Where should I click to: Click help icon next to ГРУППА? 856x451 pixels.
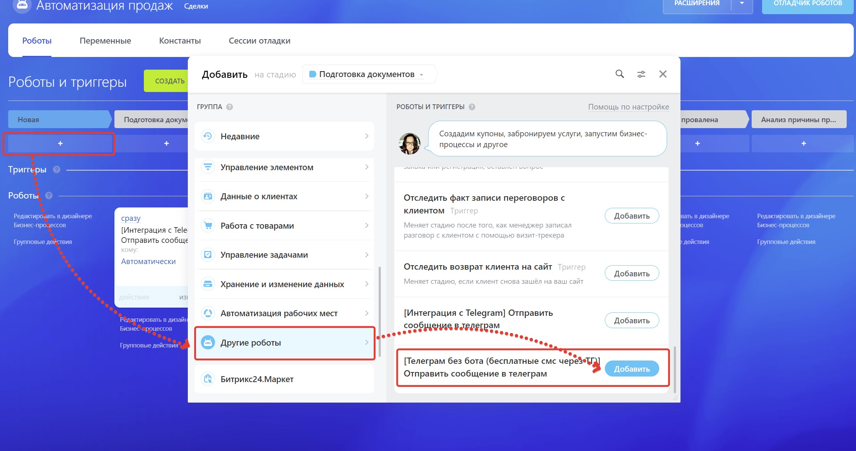pos(230,107)
